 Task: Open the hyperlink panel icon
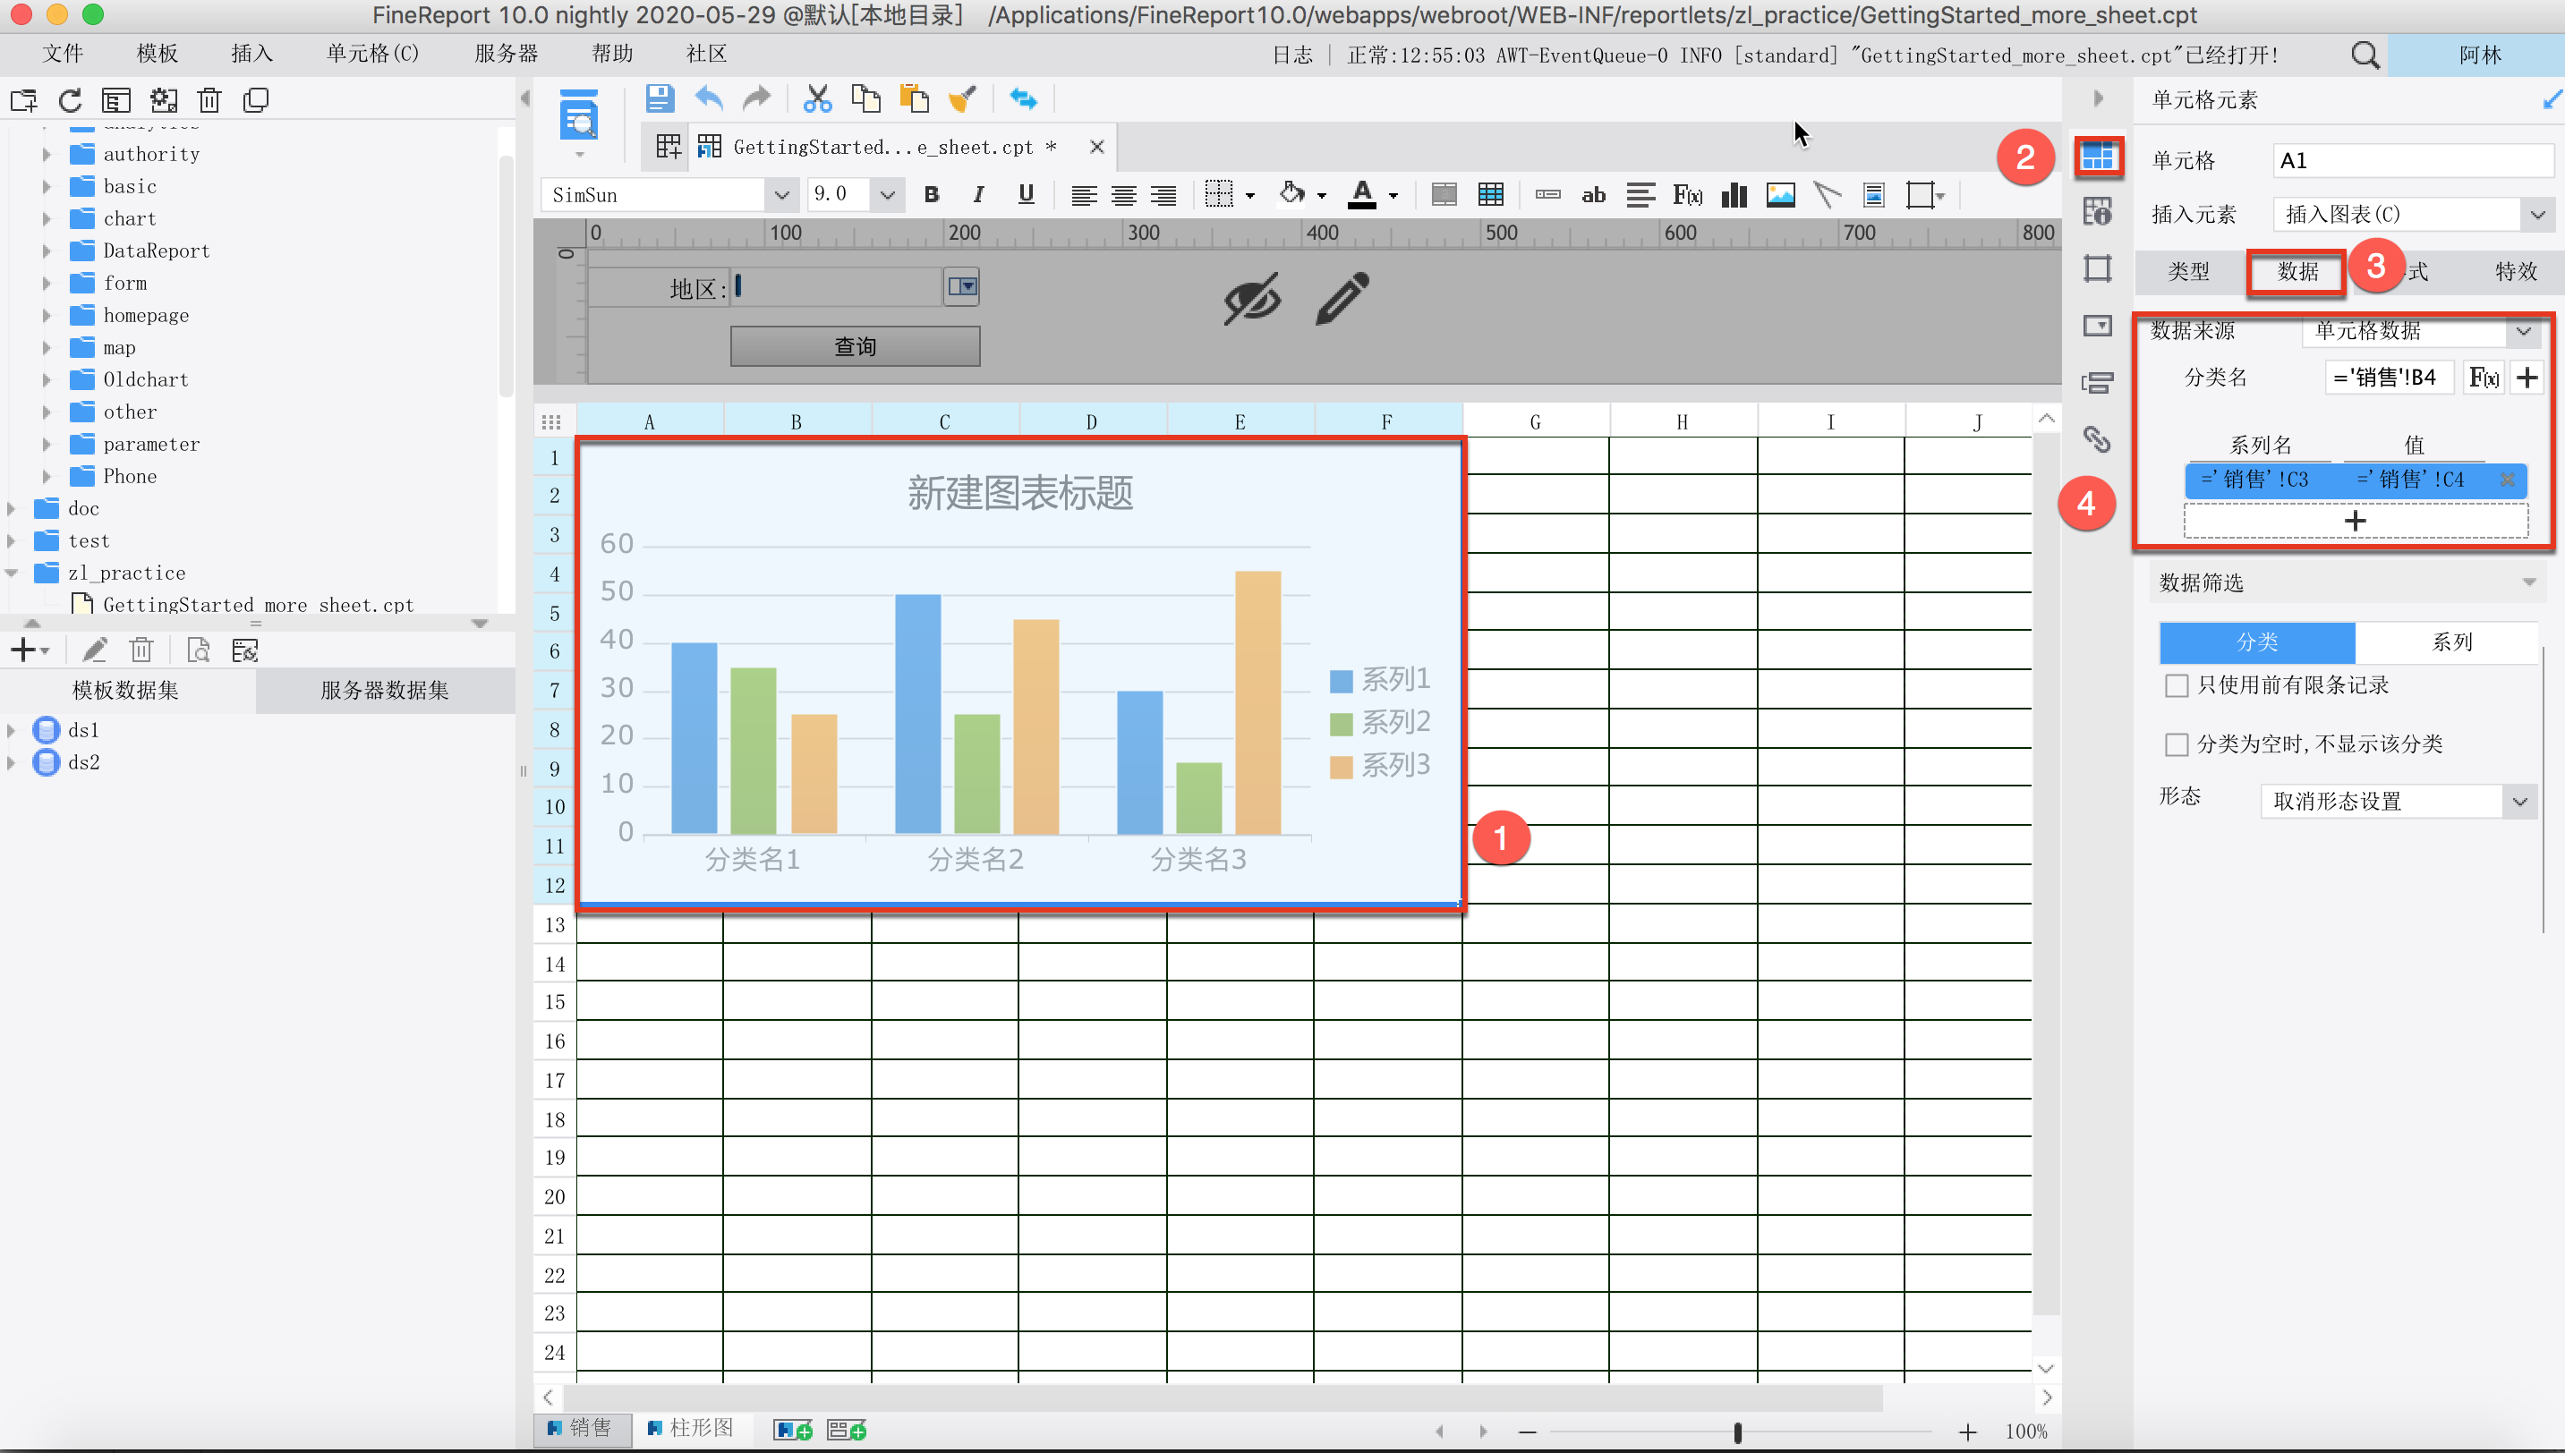2097,439
